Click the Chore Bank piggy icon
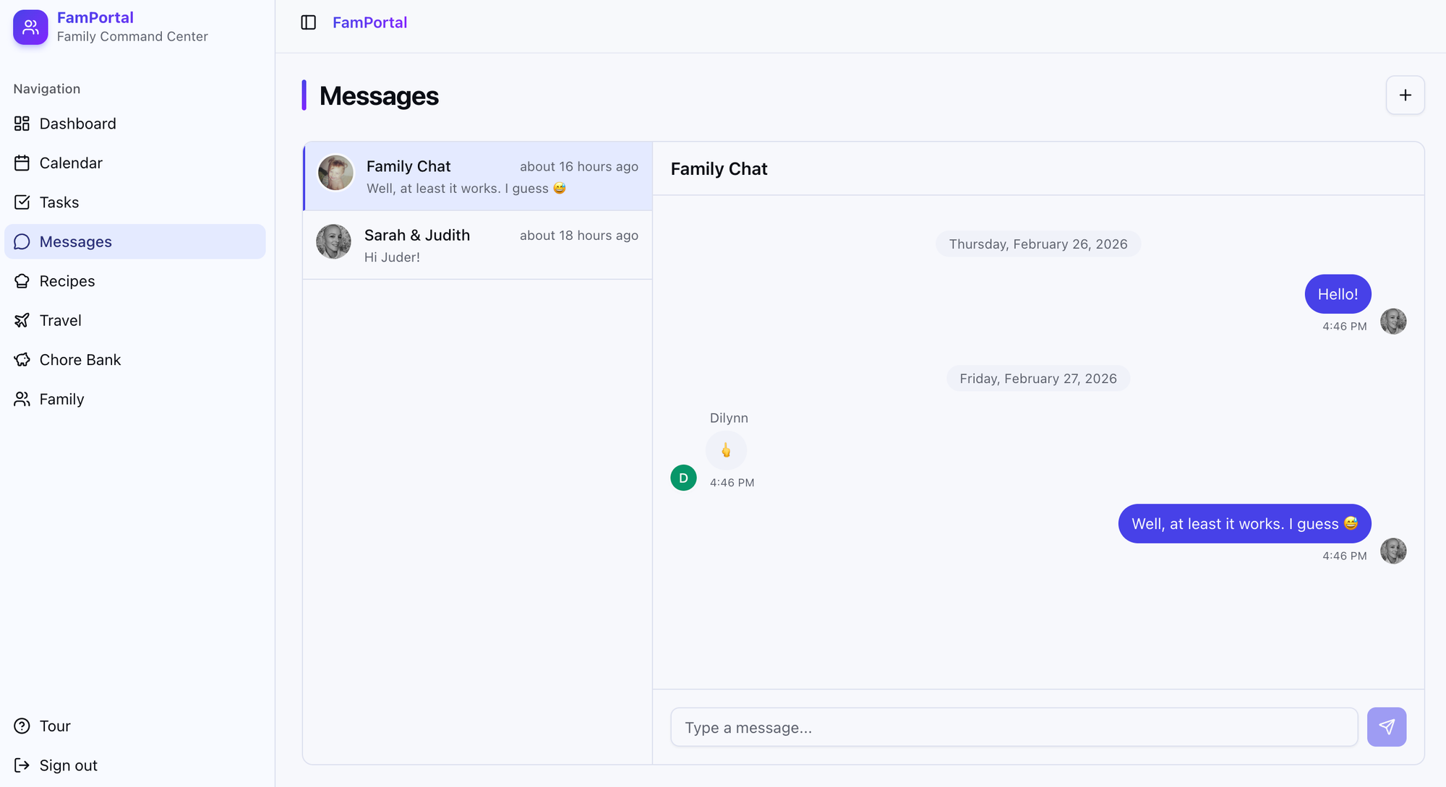This screenshot has height=787, width=1446. tap(22, 360)
